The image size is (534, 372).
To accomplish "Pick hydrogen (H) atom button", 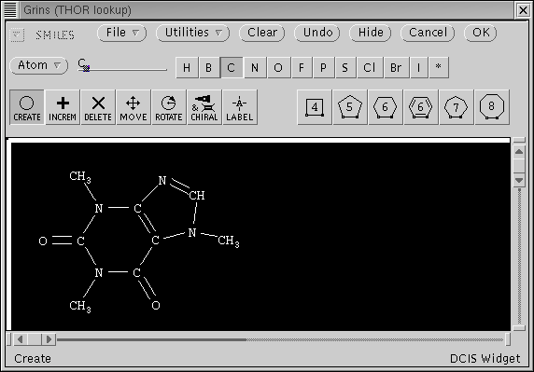I will click(x=187, y=68).
